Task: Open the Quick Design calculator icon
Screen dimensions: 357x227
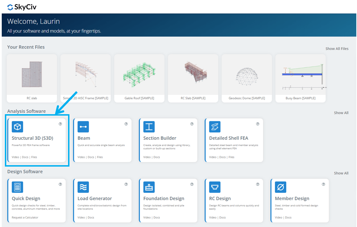Action: (x=17, y=187)
